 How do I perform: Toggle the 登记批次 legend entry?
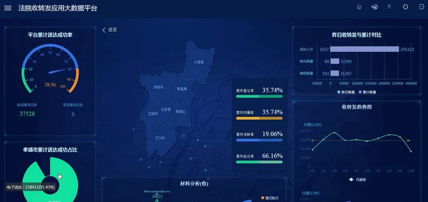(270, 198)
